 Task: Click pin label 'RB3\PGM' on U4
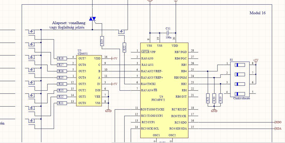tap(180, 78)
